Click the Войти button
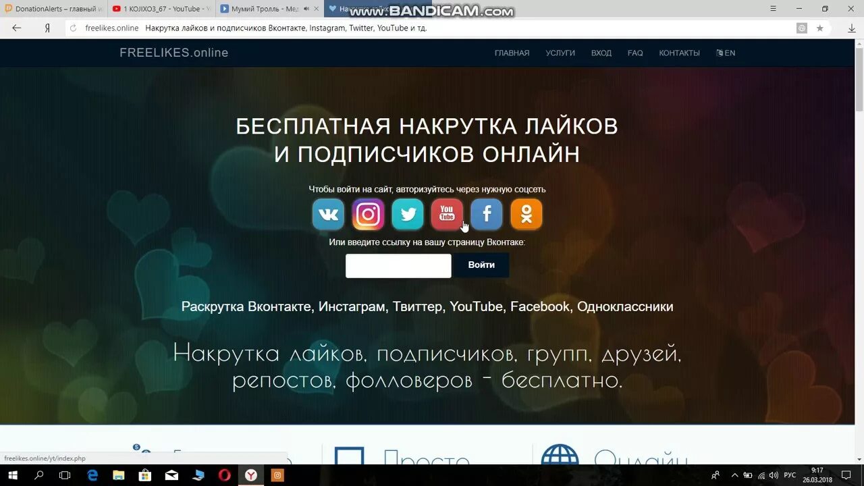 click(x=481, y=265)
